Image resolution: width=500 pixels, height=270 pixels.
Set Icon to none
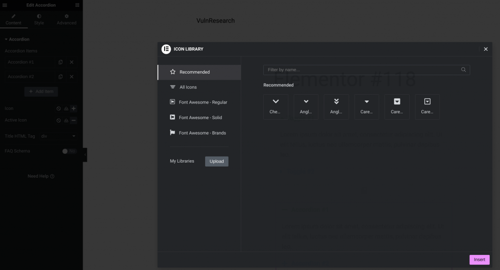tap(59, 109)
